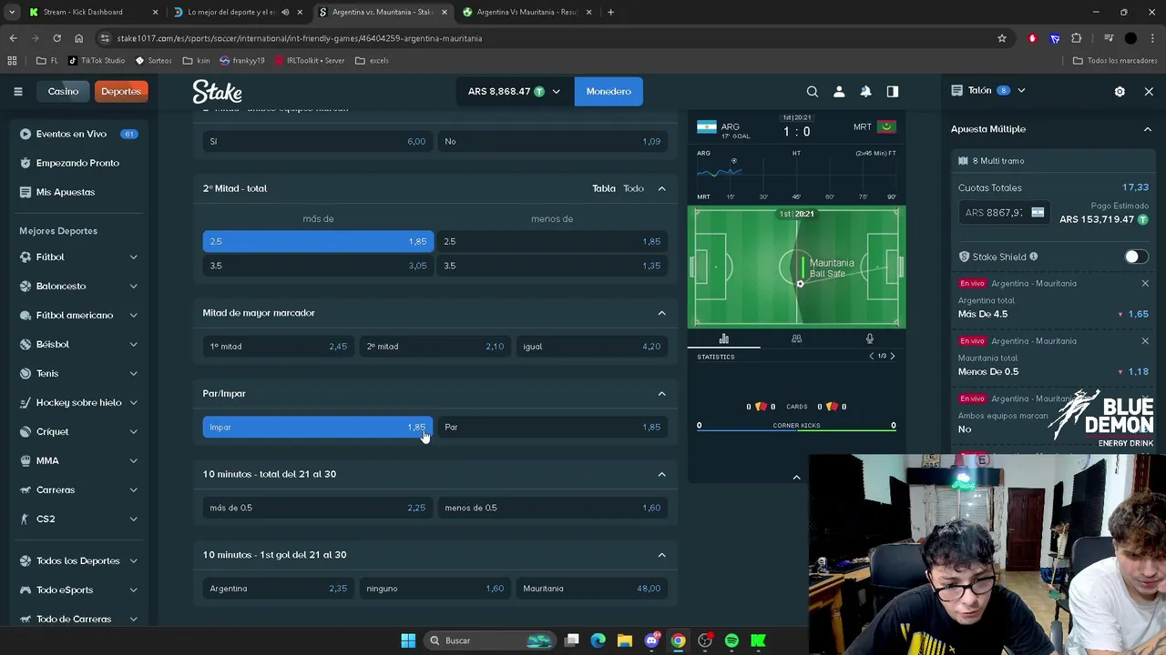Expand Tenis sports category

(x=133, y=374)
